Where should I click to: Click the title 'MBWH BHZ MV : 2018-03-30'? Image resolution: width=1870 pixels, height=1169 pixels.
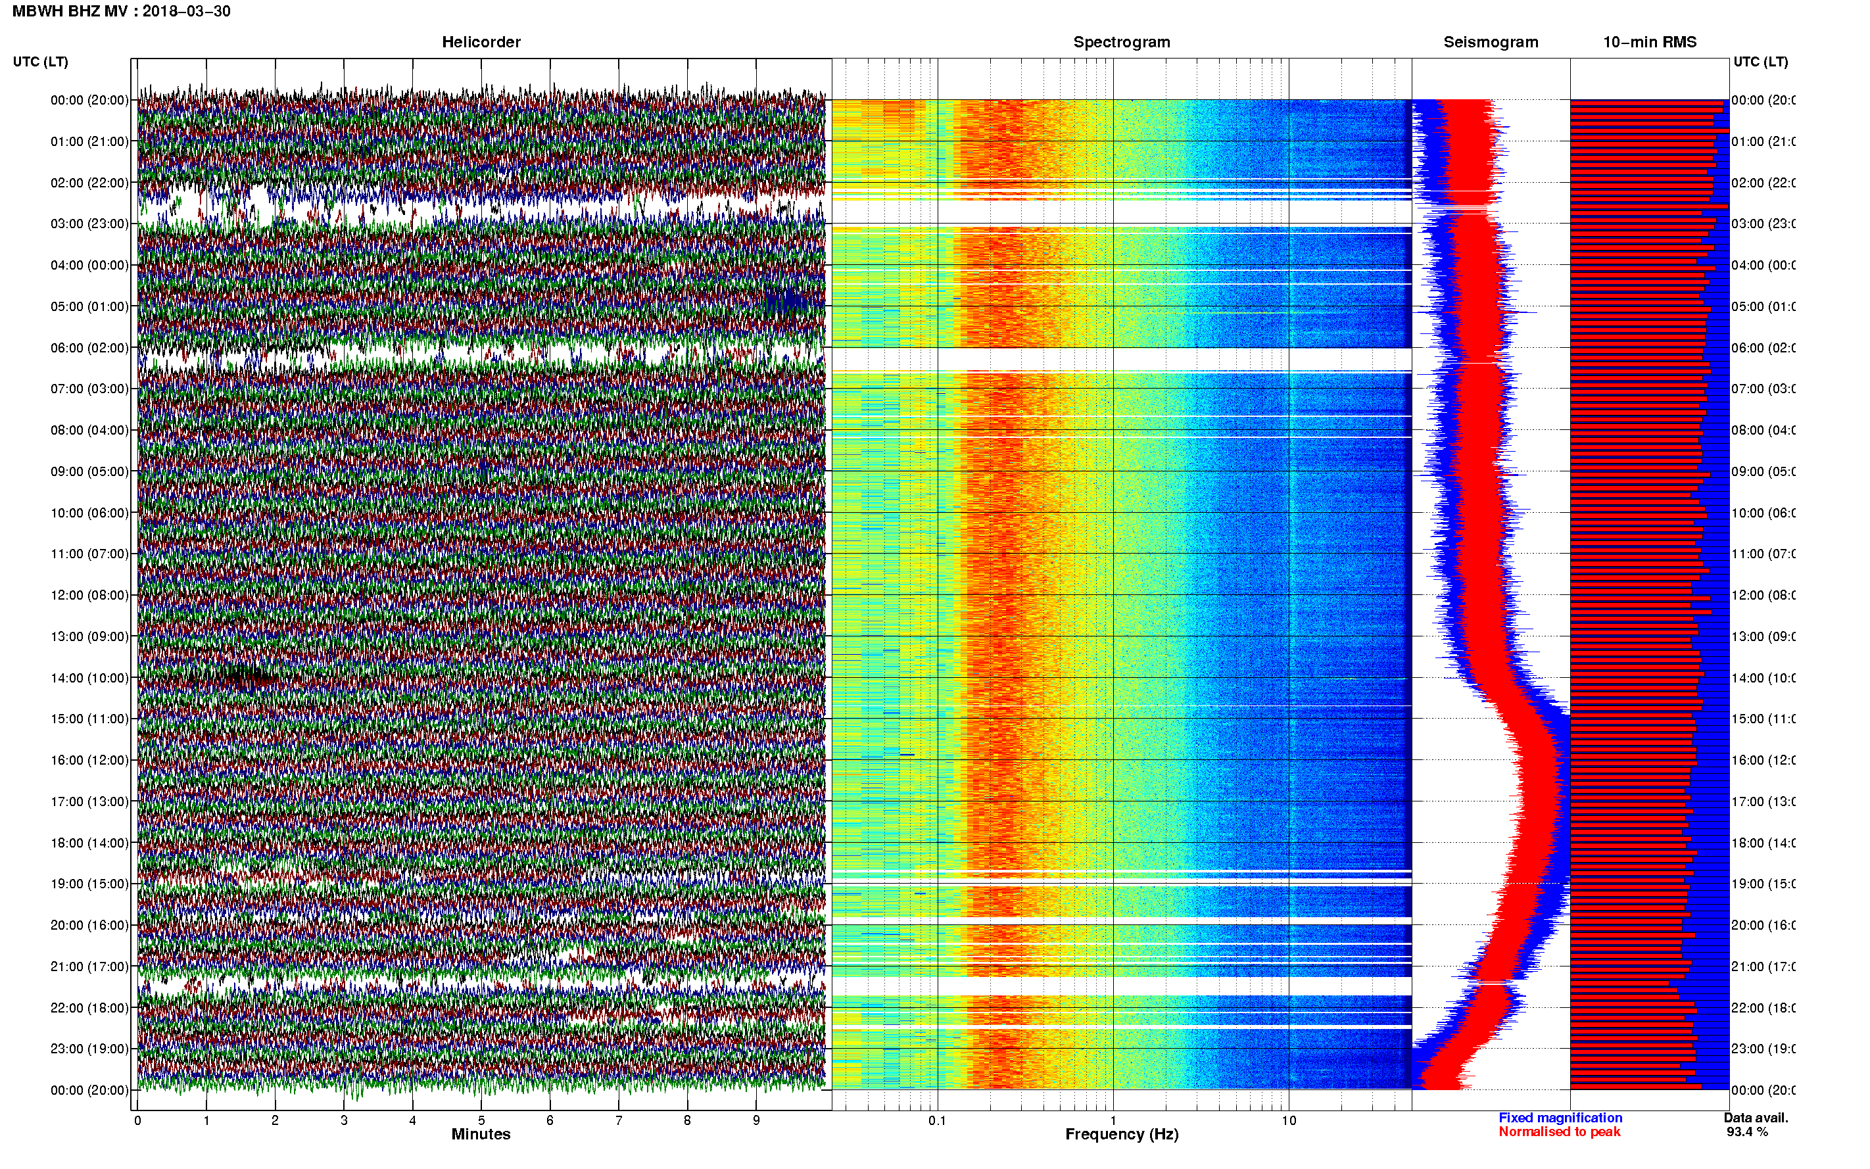(x=122, y=12)
